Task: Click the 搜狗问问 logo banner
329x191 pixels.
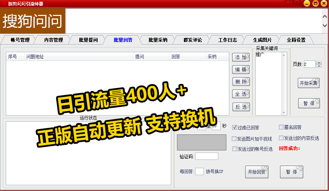Action: 33,21
